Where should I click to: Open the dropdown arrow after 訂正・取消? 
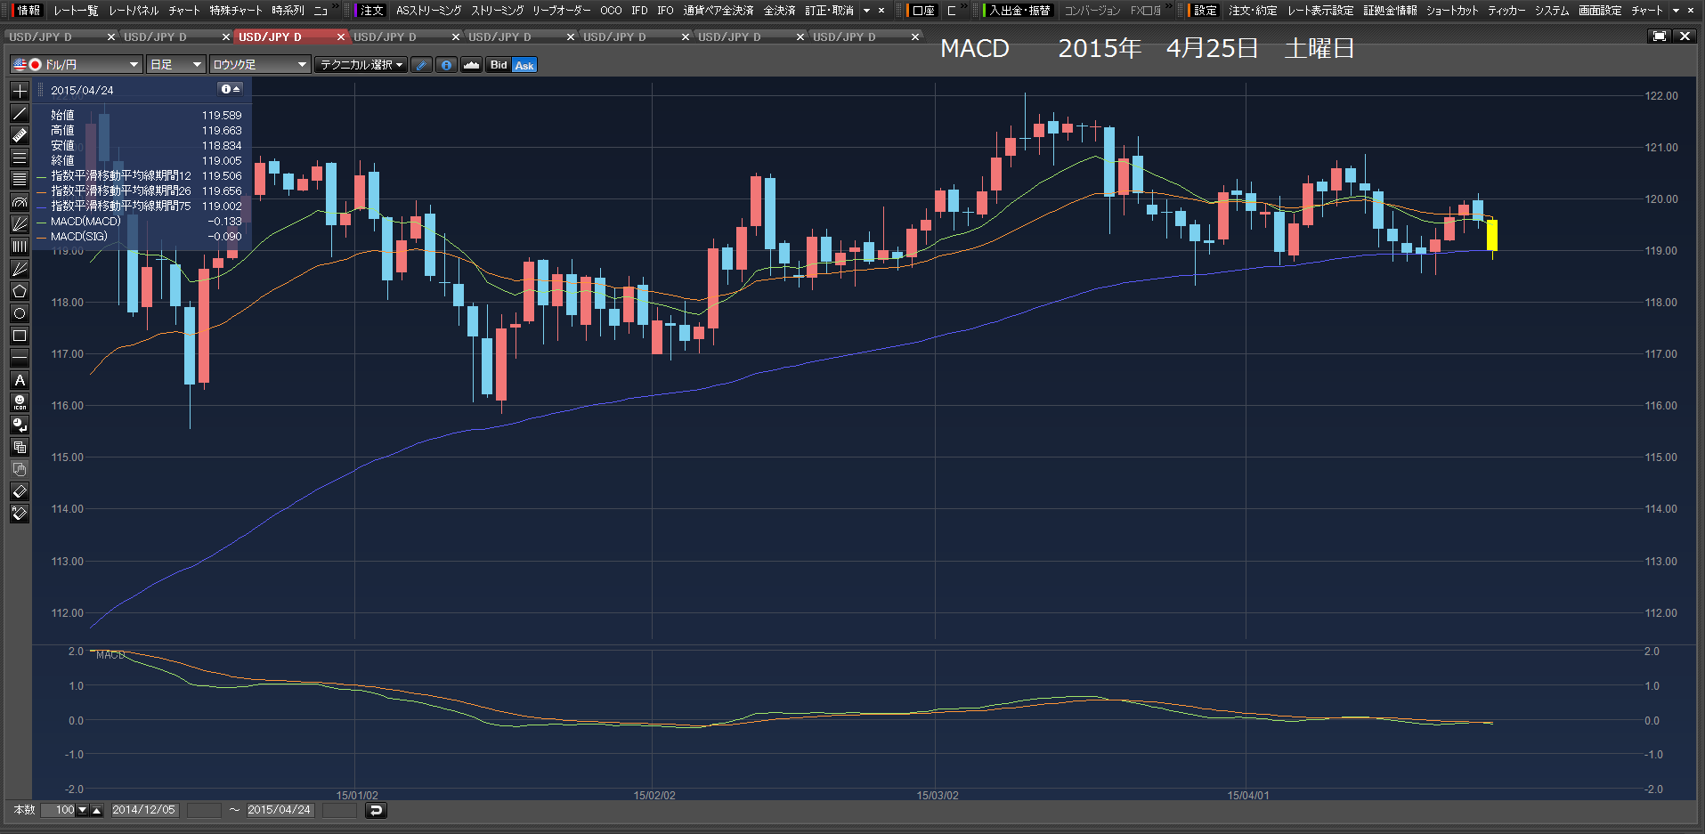(866, 11)
